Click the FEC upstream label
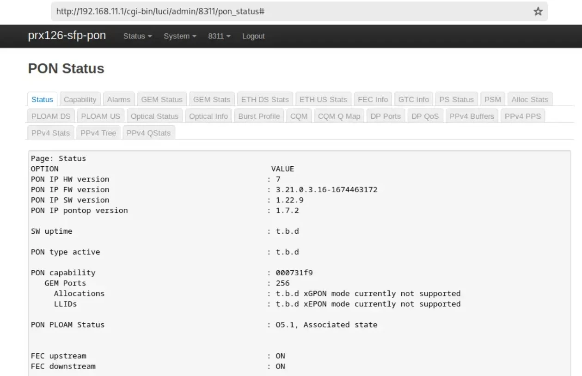The width and height of the screenshot is (582, 376). tap(59, 356)
